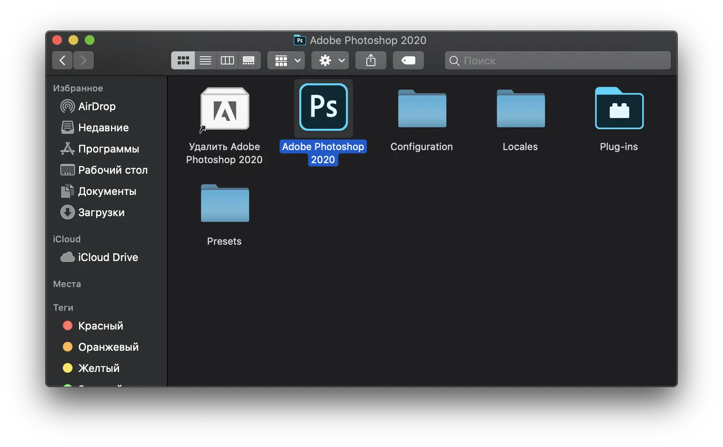Go to Программы in the sidebar
Viewport: 723px width, 447px height.
108,149
